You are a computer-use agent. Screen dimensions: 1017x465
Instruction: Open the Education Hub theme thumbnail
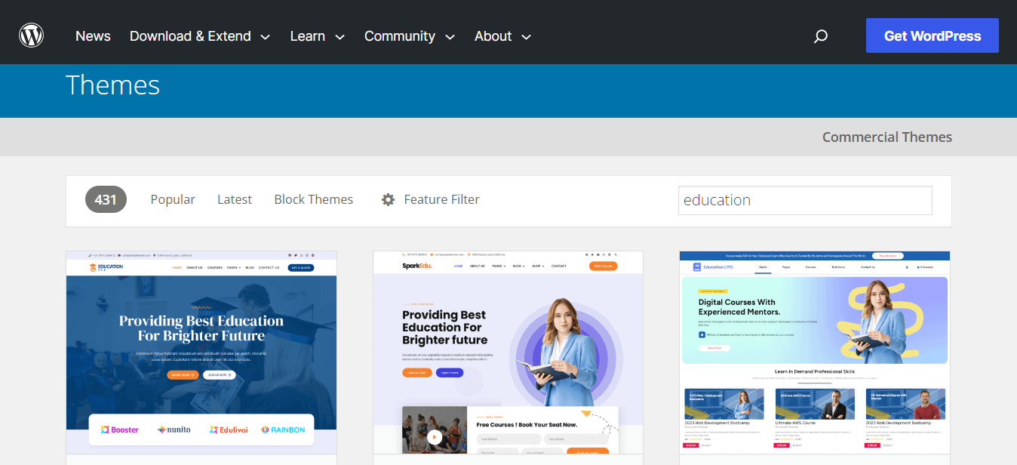[201, 353]
